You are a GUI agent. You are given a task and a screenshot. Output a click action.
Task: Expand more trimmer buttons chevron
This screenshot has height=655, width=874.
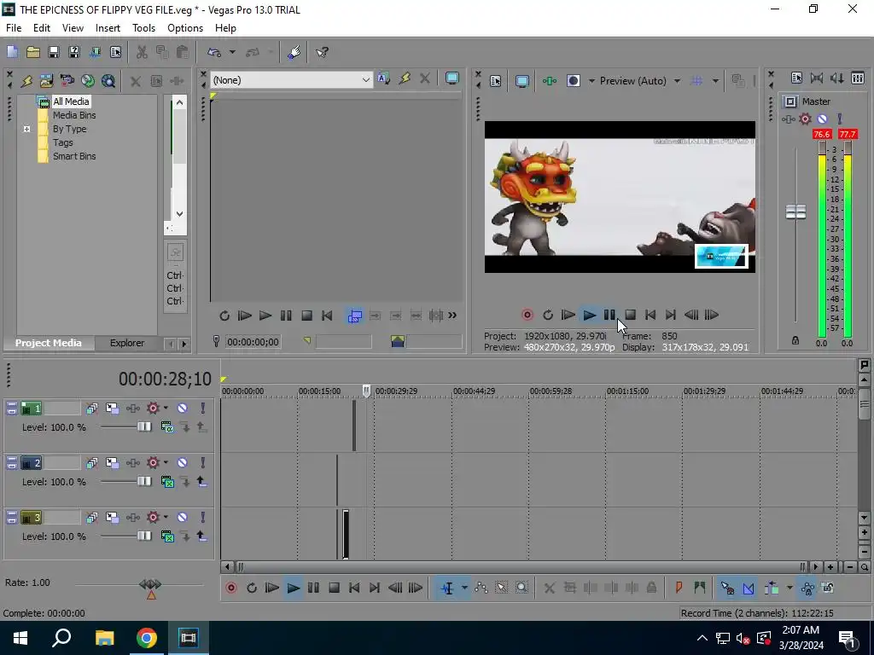[452, 316]
